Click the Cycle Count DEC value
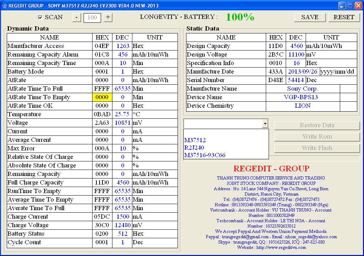This screenshot has height=256, width=364. (122, 242)
